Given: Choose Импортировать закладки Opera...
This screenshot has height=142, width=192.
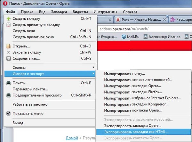Looking at the screenshot, I should [143, 86].
